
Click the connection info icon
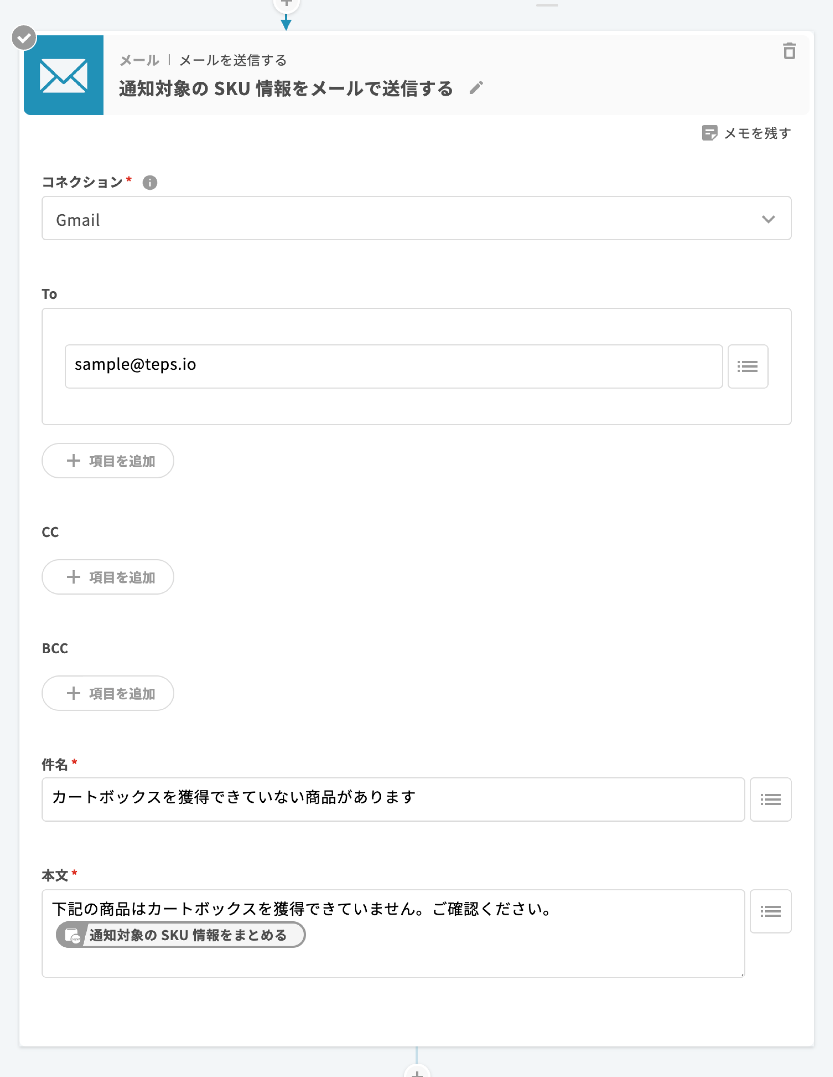point(150,182)
